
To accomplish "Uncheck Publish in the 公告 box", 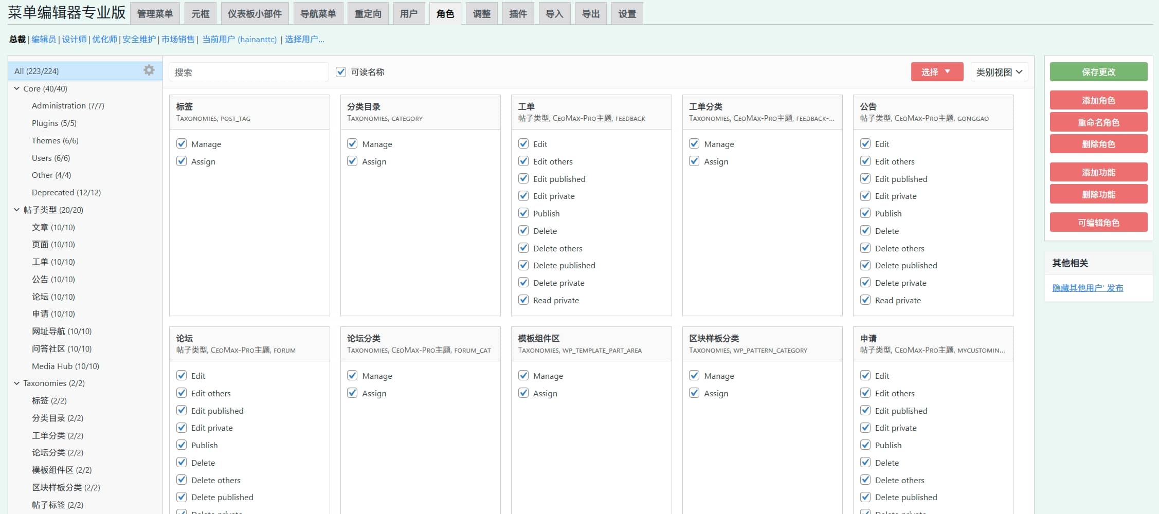I will [x=865, y=213].
